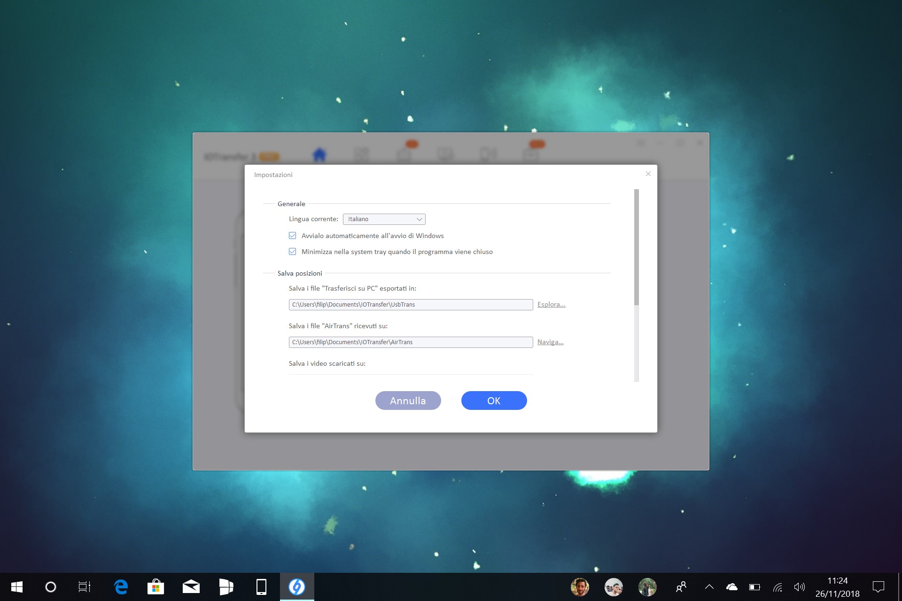Click the "Generale" section heading
Screen dimensions: 902x601
pos(291,204)
